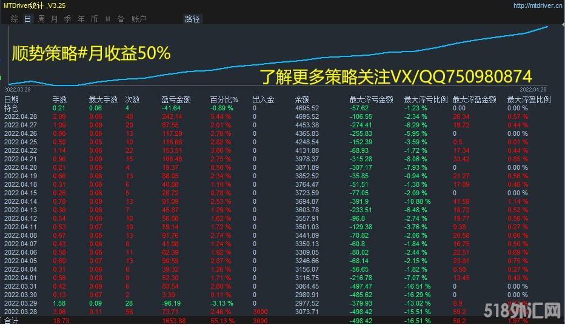Screen dimensions: 565x325
Task: Switch to the 综 summary tab
Action: coord(15,19)
